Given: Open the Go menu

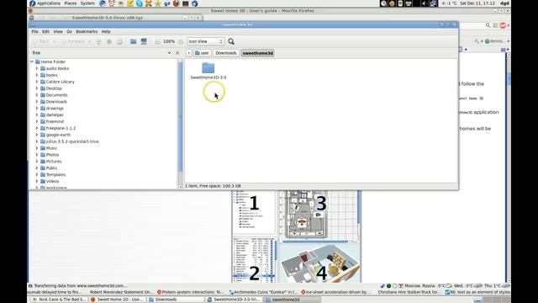Looking at the screenshot, I should click(x=69, y=32).
